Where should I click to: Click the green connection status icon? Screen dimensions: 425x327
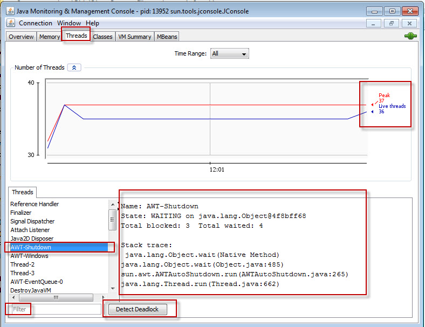[410, 36]
